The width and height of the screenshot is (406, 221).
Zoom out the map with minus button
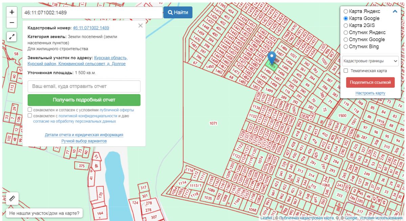12,22
